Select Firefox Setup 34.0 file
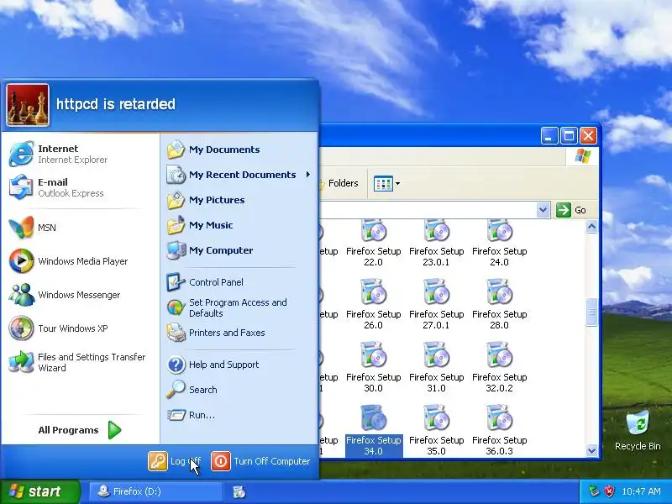Image resolution: width=672 pixels, height=504 pixels. [373, 430]
